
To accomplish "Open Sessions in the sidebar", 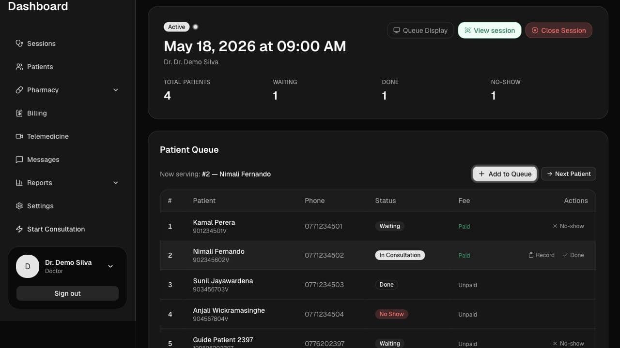I will [68, 43].
